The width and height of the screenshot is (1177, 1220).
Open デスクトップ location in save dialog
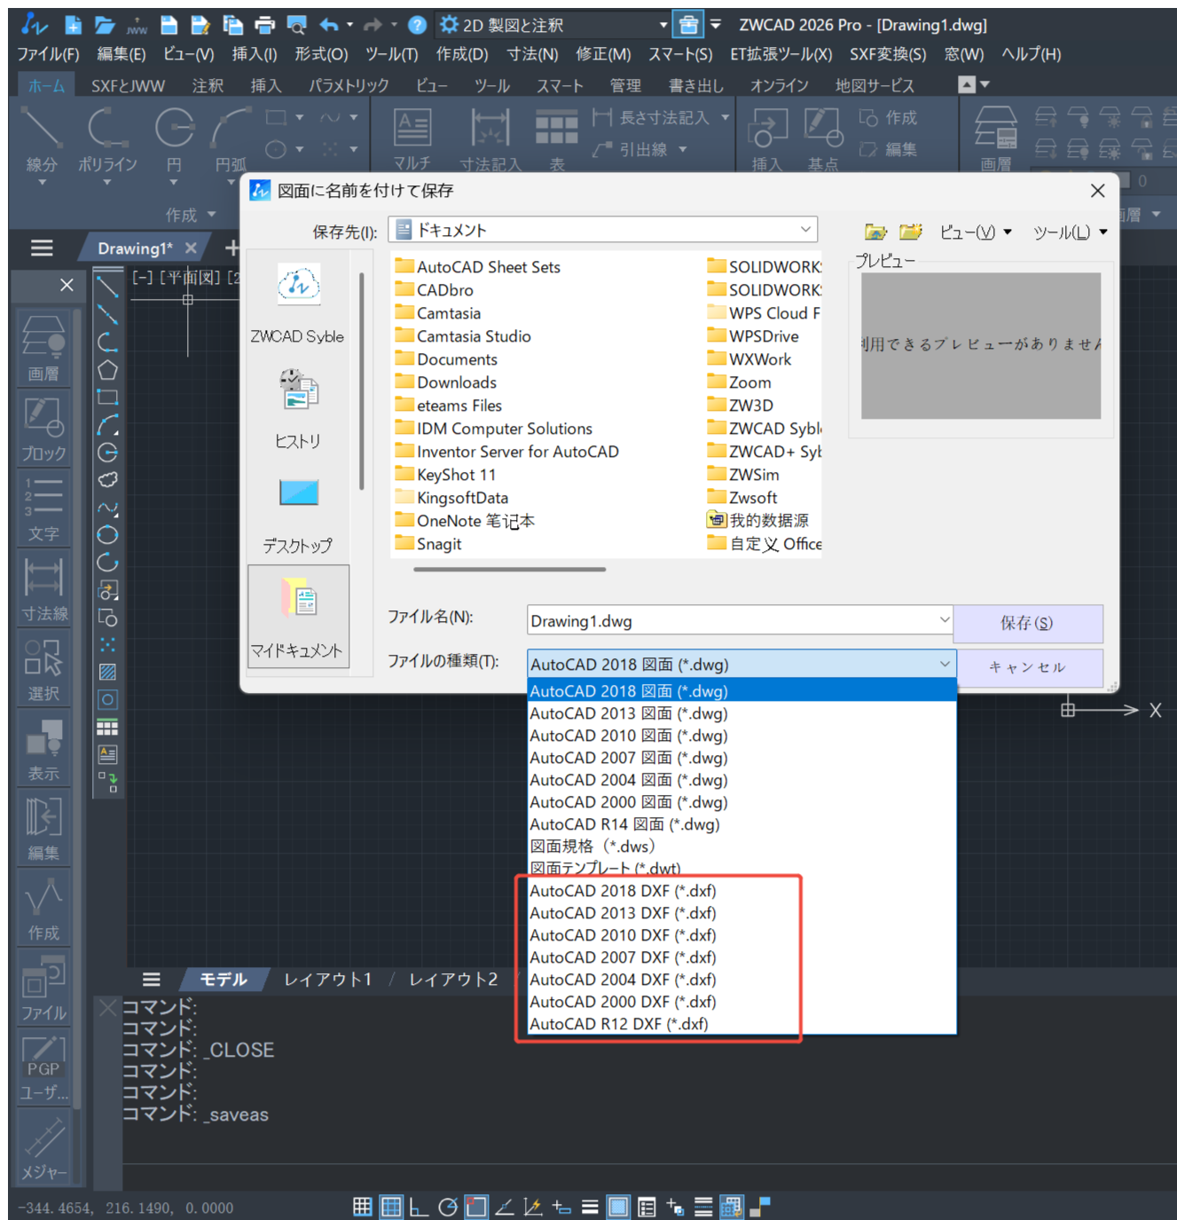coord(298,515)
